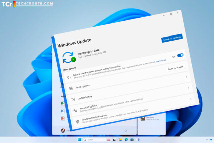Open the Excel file in Start menu

pos(63,103)
